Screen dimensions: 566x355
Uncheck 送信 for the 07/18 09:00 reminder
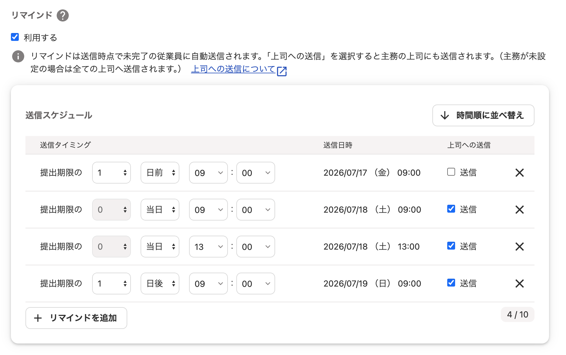click(451, 209)
